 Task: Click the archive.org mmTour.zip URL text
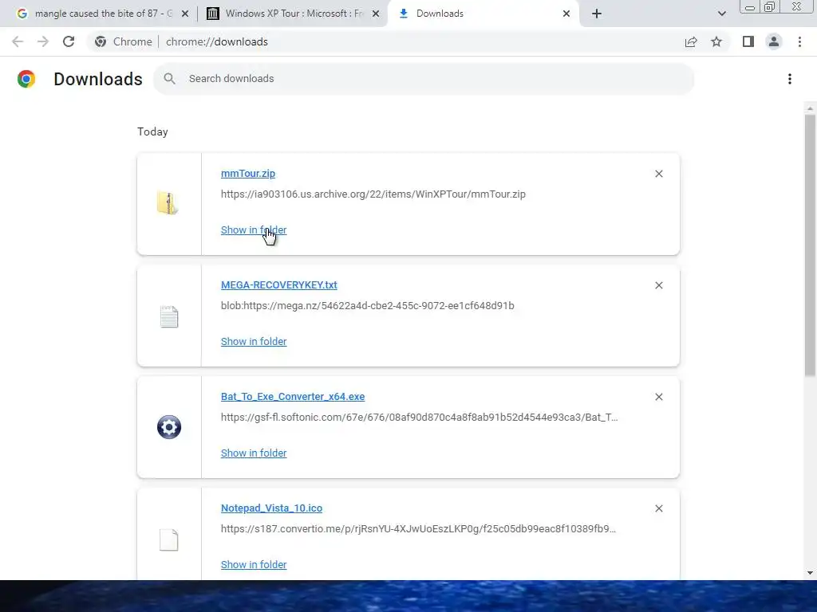tap(373, 194)
